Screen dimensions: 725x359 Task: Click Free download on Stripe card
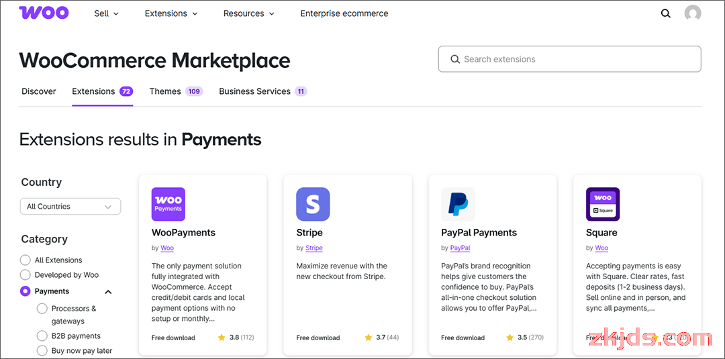coord(318,338)
